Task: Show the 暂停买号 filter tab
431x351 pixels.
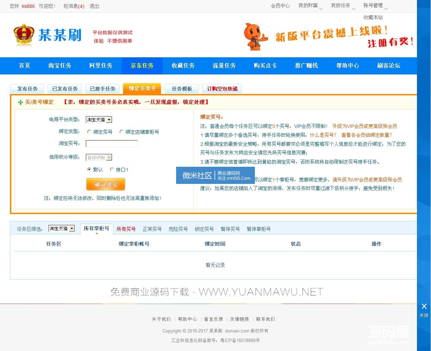Action: [x=230, y=229]
